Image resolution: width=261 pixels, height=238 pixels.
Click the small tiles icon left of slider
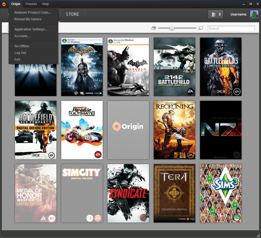click(154, 28)
